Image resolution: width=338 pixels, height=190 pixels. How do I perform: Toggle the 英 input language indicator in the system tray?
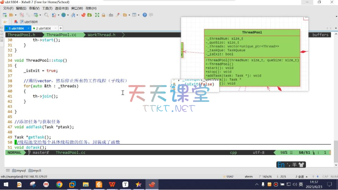(301, 184)
